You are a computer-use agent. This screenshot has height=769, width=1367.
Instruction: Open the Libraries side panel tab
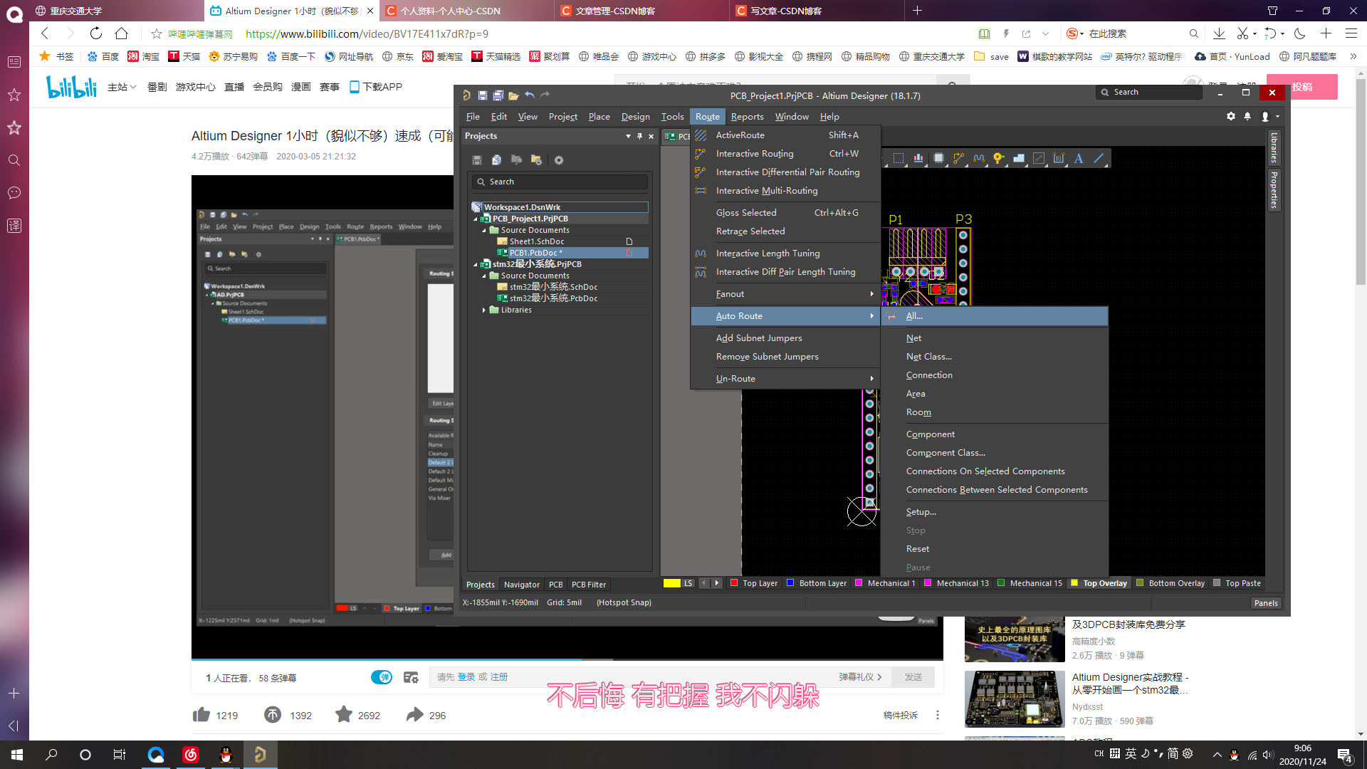tap(1274, 147)
